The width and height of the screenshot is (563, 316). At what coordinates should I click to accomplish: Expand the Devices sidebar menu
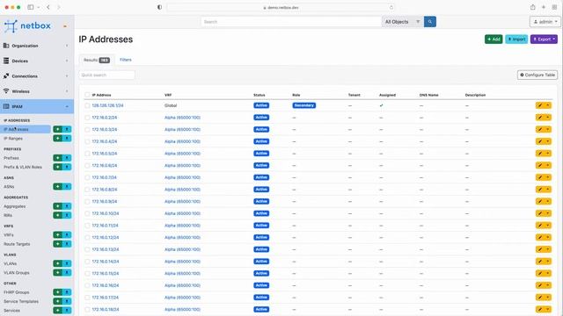click(x=37, y=61)
